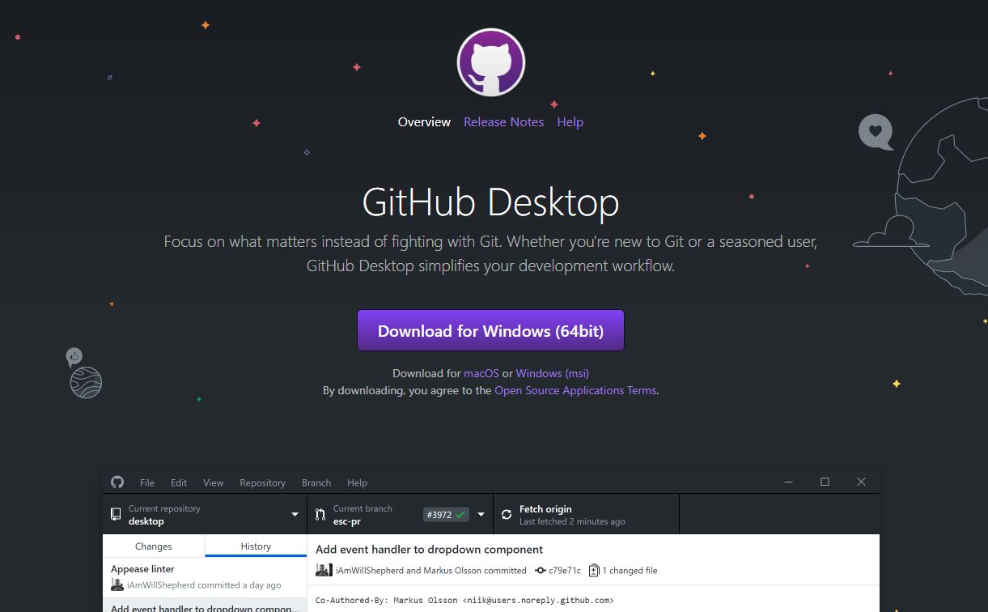
Task: Open the Help link in top navigation
Action: [570, 122]
